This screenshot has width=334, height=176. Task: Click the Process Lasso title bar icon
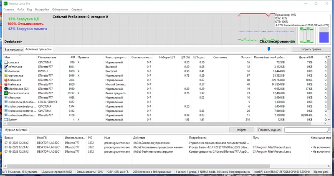[5, 4]
